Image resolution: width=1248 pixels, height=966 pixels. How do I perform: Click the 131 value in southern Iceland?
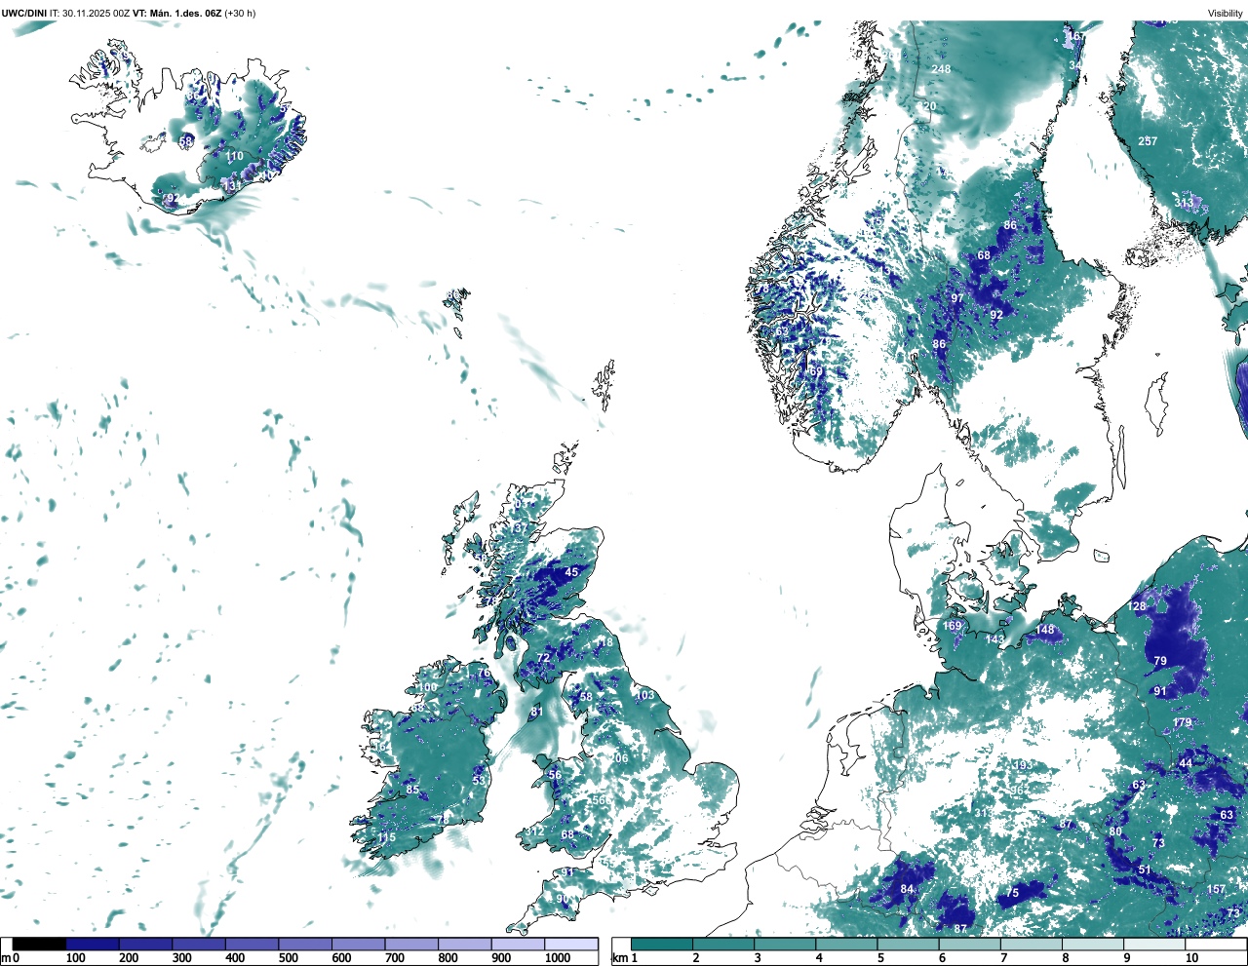(231, 184)
